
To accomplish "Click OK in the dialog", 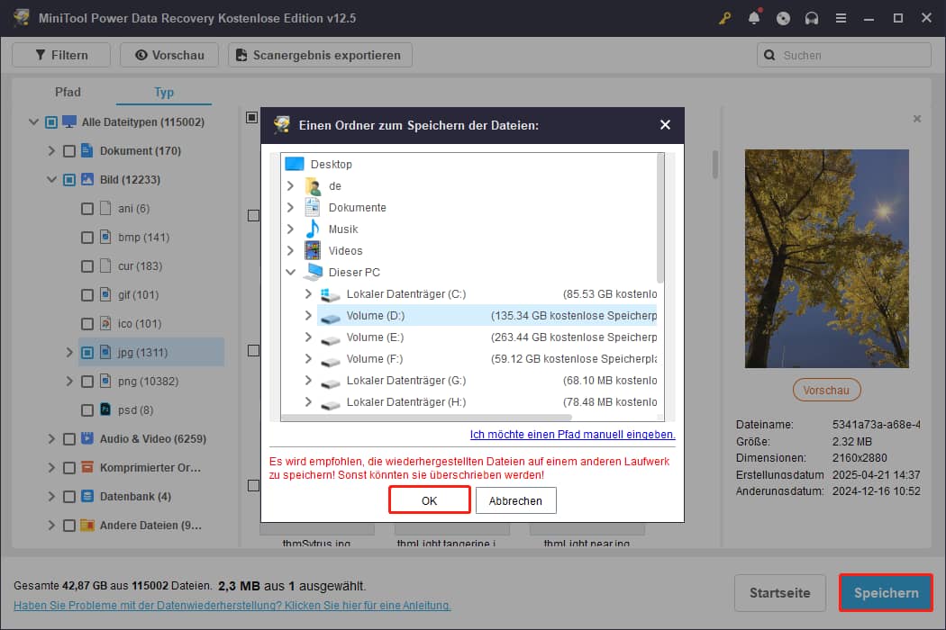I will (x=429, y=500).
